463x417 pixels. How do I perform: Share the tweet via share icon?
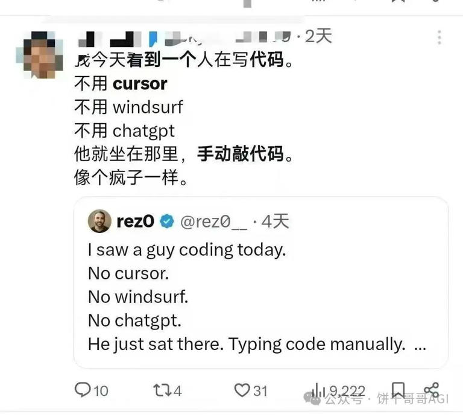(431, 390)
